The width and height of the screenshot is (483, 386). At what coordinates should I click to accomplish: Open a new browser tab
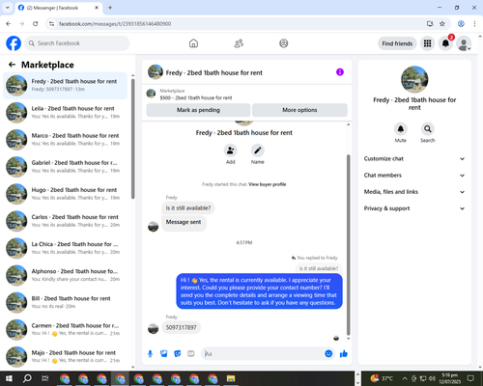click(x=110, y=8)
